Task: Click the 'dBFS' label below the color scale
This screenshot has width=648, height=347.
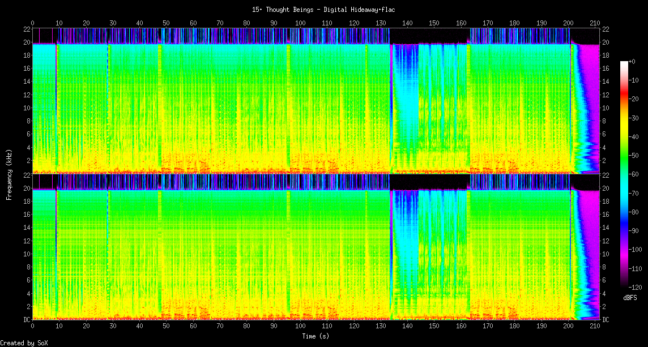Action: click(x=630, y=297)
